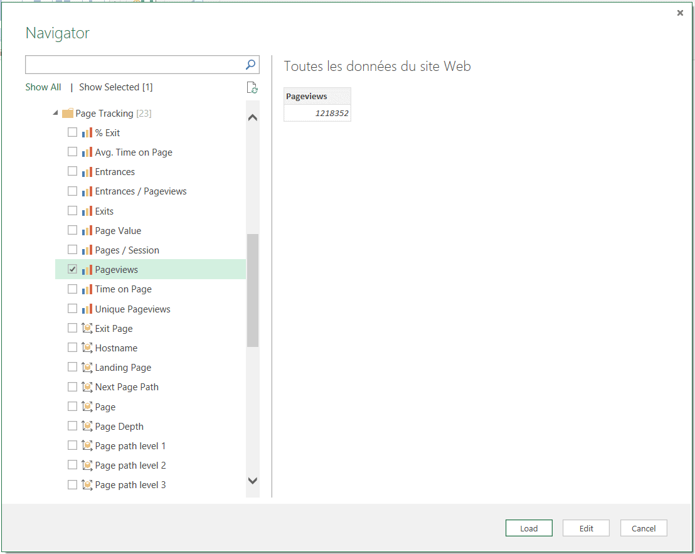Select the Next Page Path item
695x554 pixels.
(127, 387)
